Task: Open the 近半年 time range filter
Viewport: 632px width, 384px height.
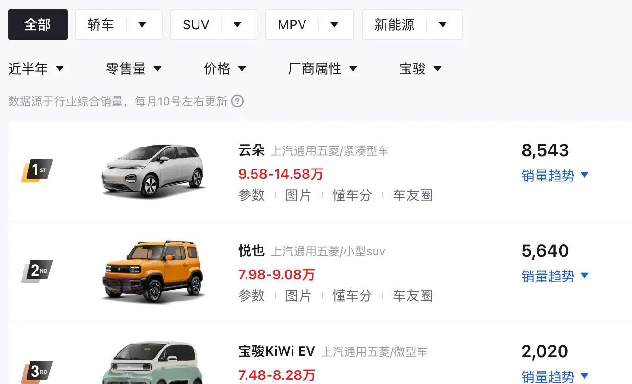Action: [36, 69]
